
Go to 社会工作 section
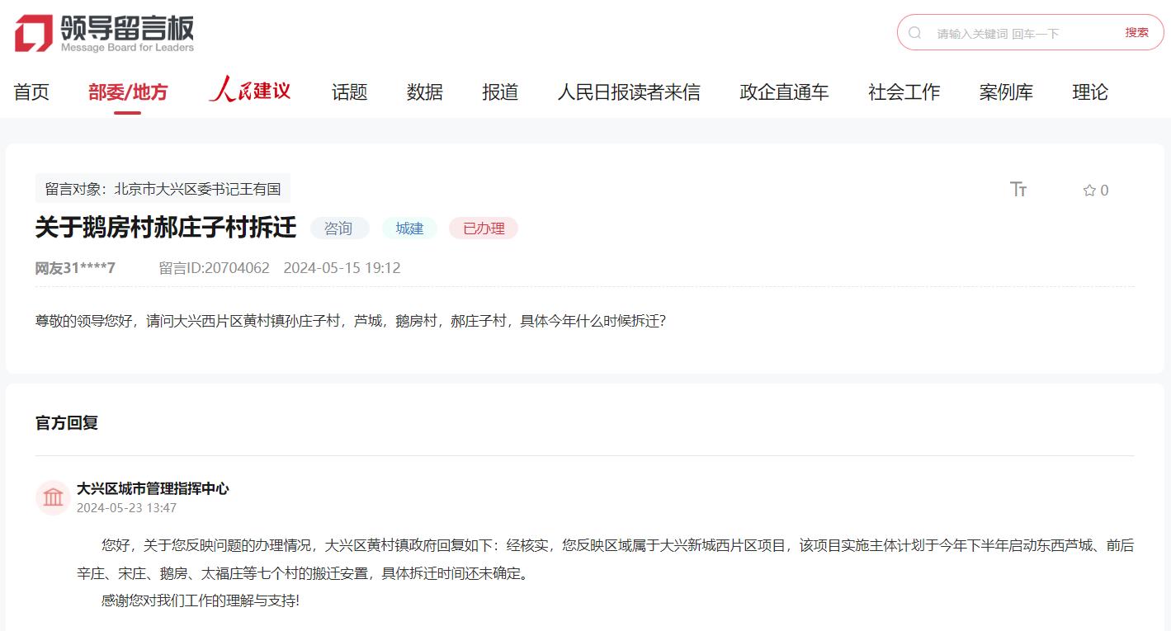click(x=904, y=92)
